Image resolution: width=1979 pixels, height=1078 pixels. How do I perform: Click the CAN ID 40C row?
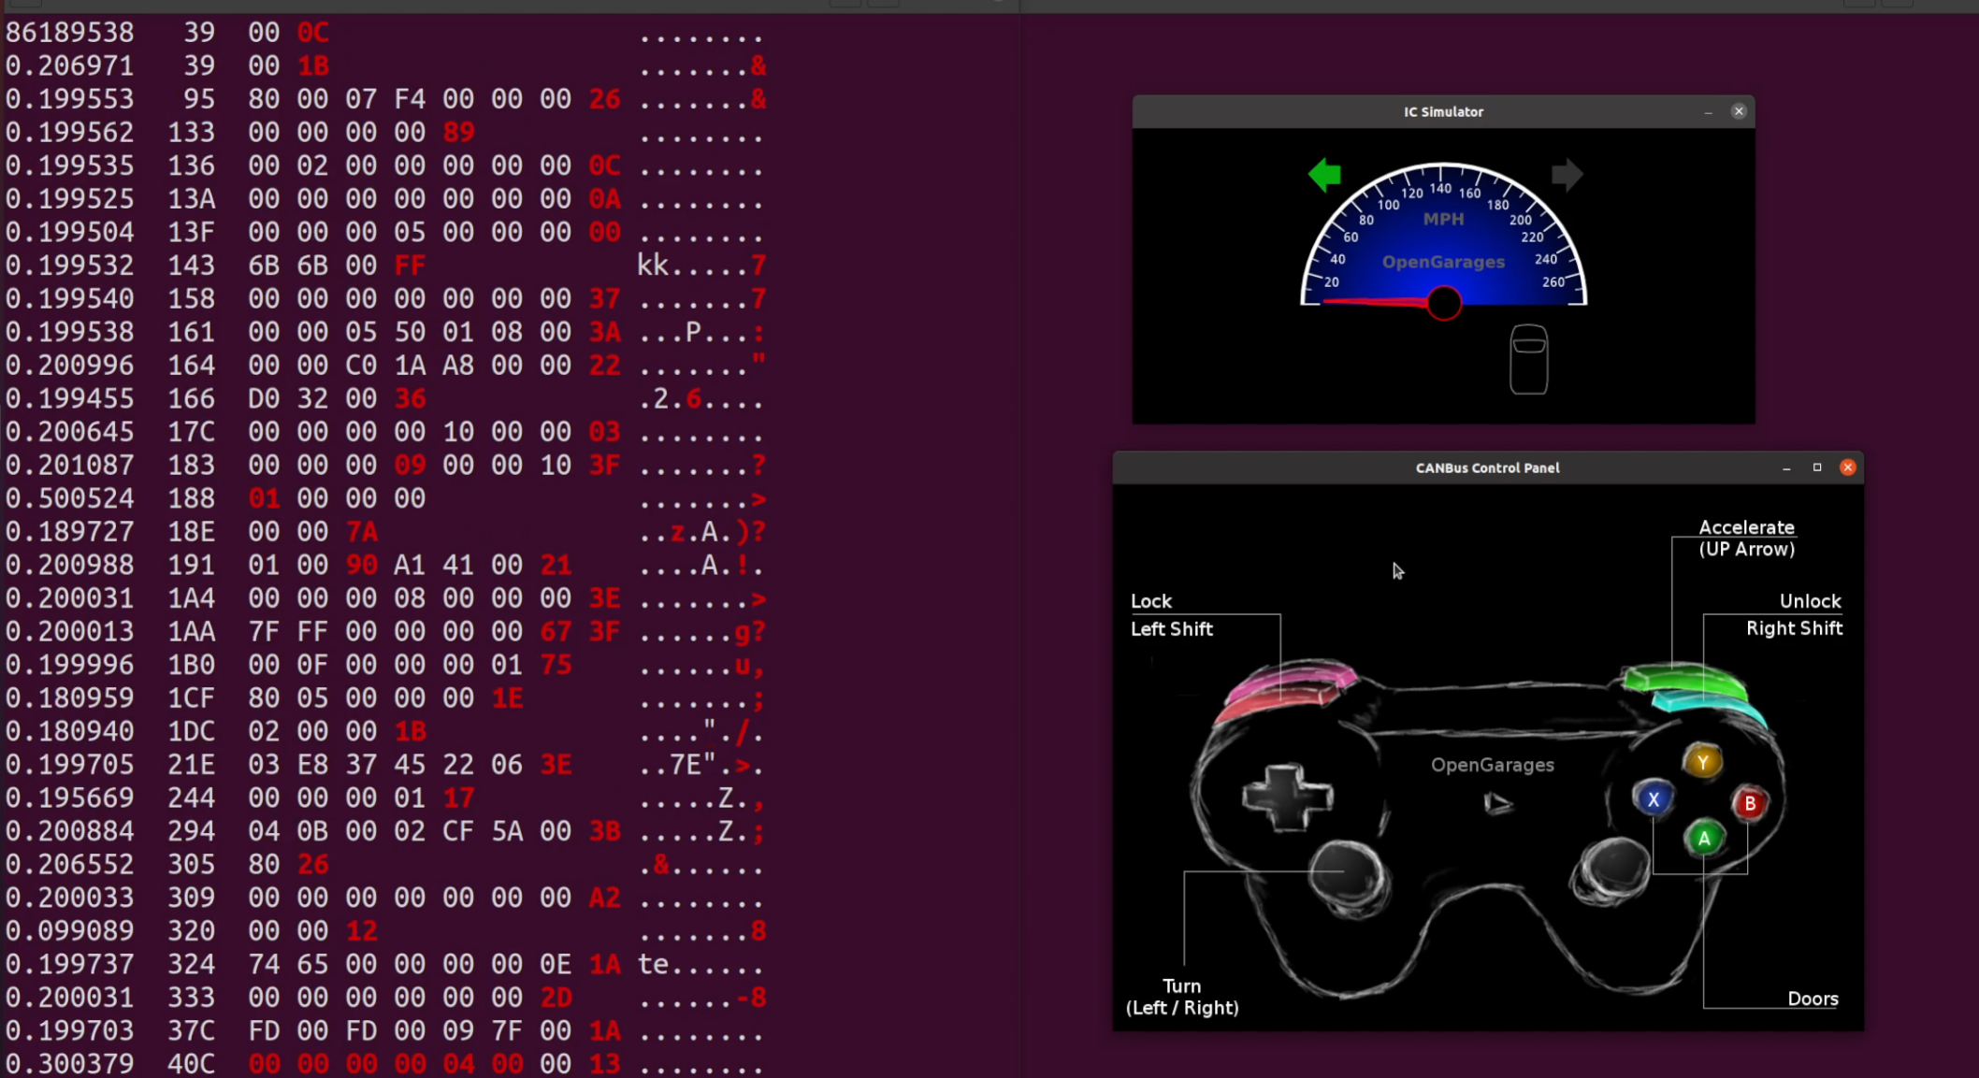click(385, 1063)
